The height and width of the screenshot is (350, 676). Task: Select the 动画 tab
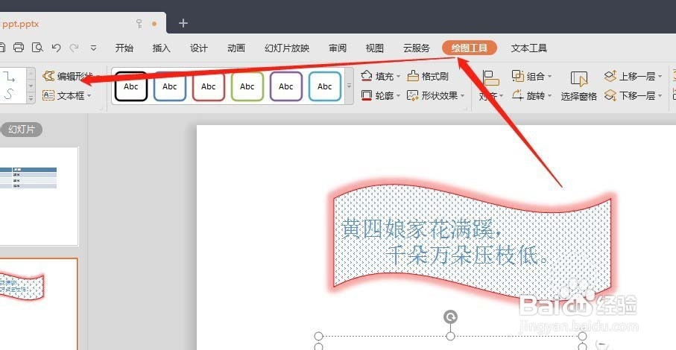click(236, 48)
